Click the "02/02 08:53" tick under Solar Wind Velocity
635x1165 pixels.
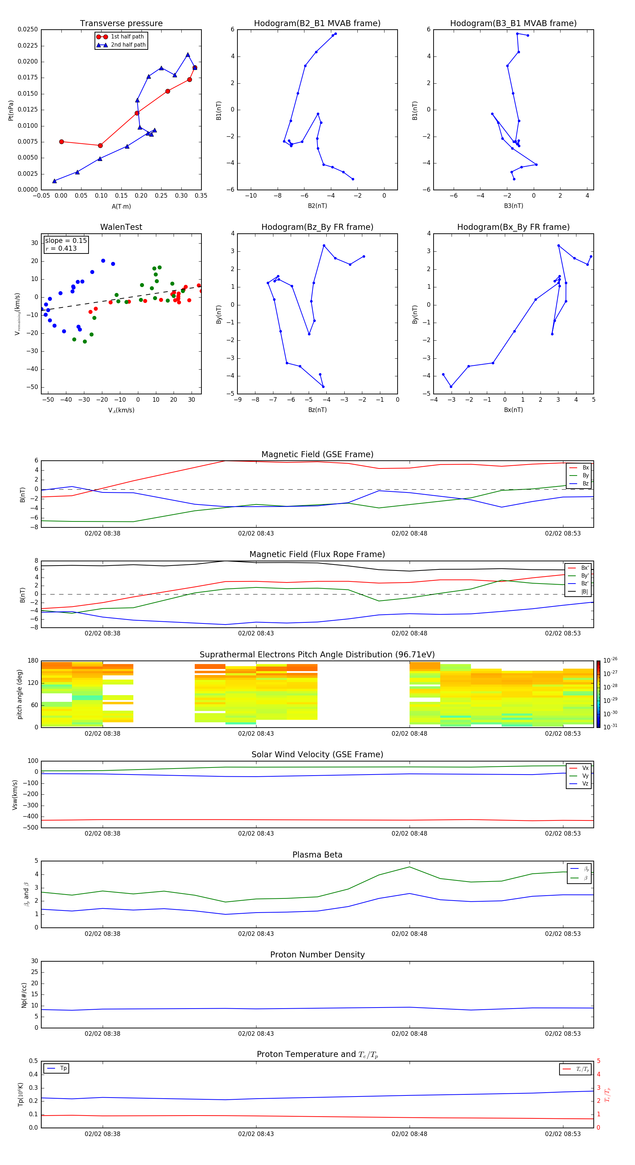pyautogui.click(x=563, y=834)
